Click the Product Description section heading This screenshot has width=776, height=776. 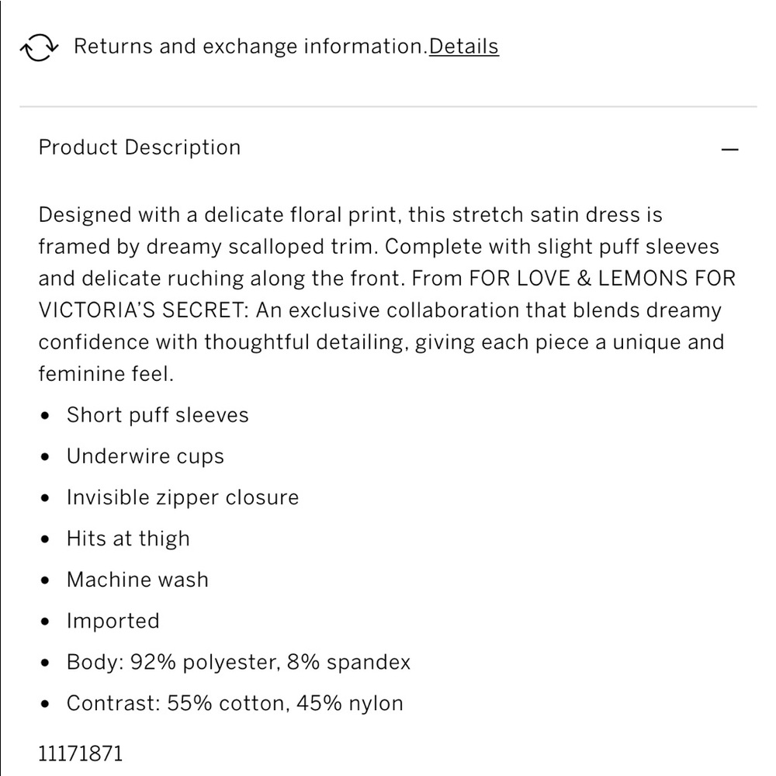tap(140, 147)
